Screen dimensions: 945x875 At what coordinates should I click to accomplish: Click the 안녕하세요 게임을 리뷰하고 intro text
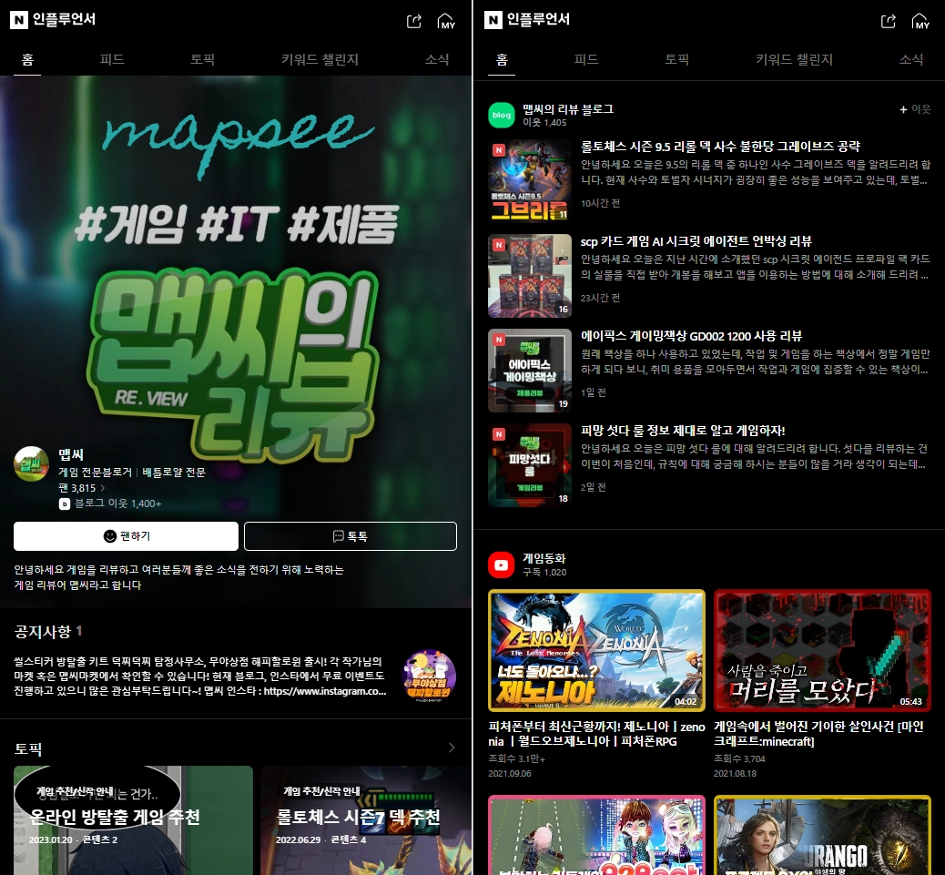coord(179,577)
